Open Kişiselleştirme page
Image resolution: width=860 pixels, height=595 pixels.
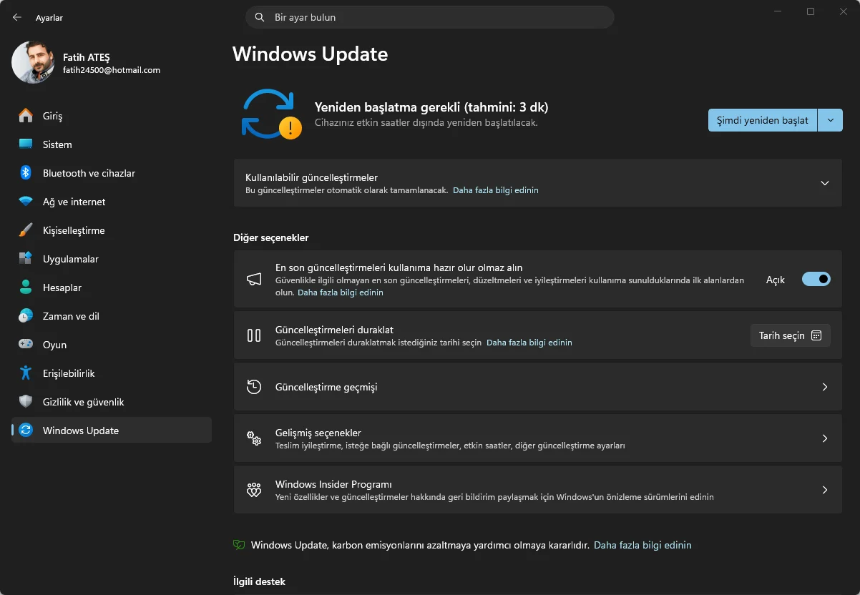112,230
